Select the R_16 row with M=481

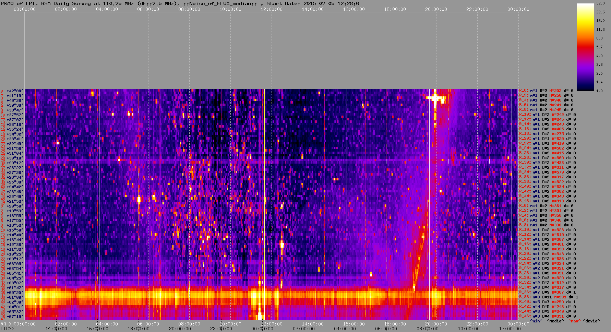pyautogui.click(x=548, y=244)
